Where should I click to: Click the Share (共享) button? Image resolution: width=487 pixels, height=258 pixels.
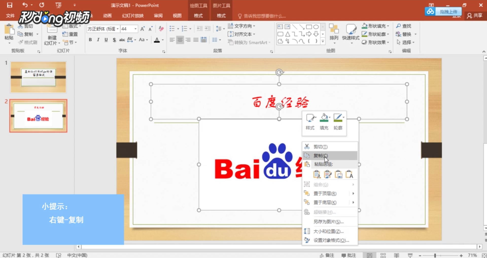click(x=475, y=15)
